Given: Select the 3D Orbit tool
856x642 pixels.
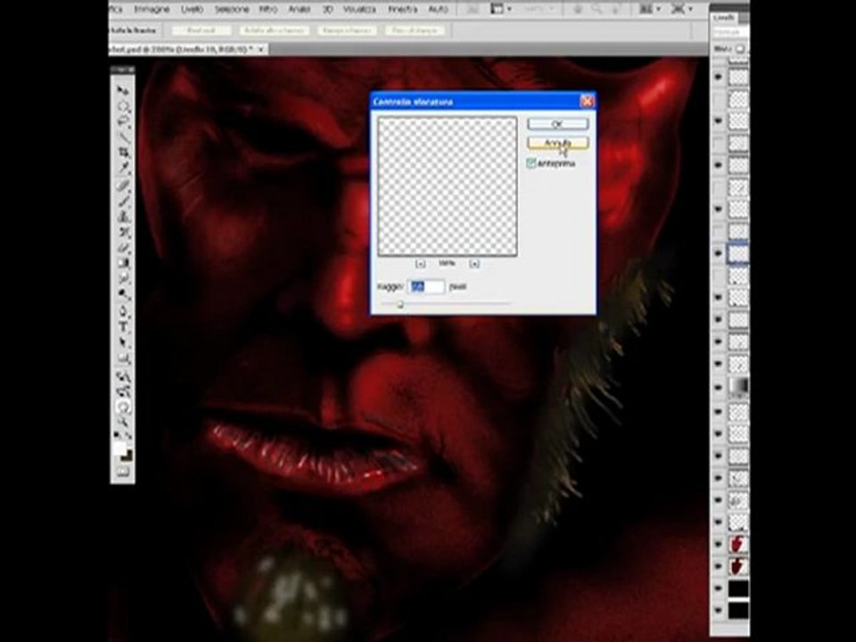Looking at the screenshot, I should click(x=123, y=391).
